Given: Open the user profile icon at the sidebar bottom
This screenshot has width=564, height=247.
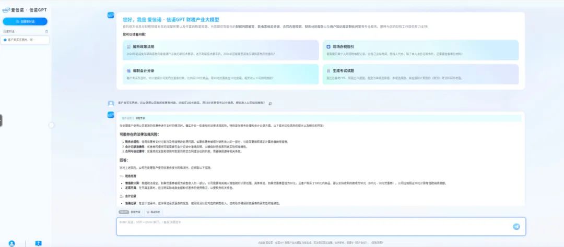Looking at the screenshot, I should (x=11, y=243).
